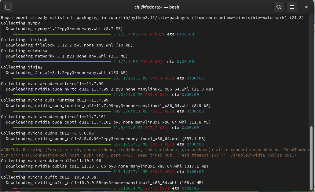Click the progress text '21.0/21.0 MB'
This screenshot has width=315, height=192.
128,95
